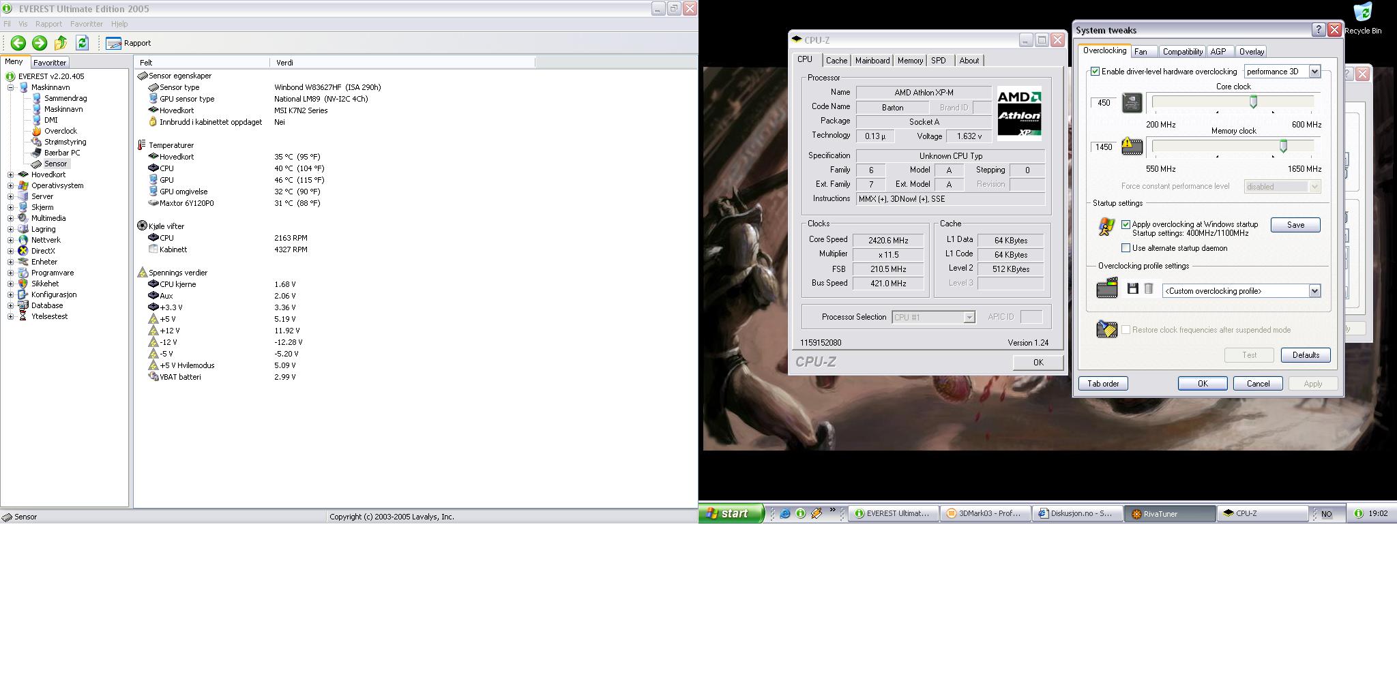Switch to 3DMark03 in the taskbar
The image size is (1397, 698).
click(984, 514)
